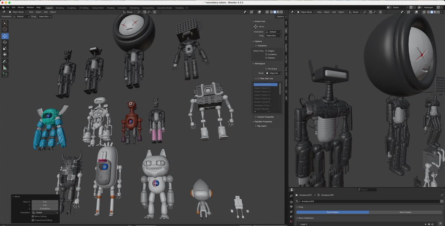
Task: Click the Move X value field
Action: (45, 202)
